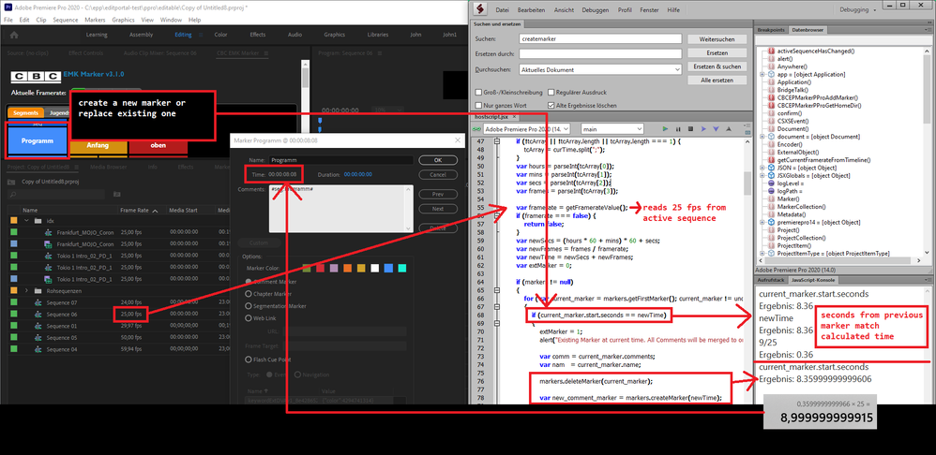936x455 pixels.
Task: Click the new bin folder icon in Project panel
Action: pos(117,194)
